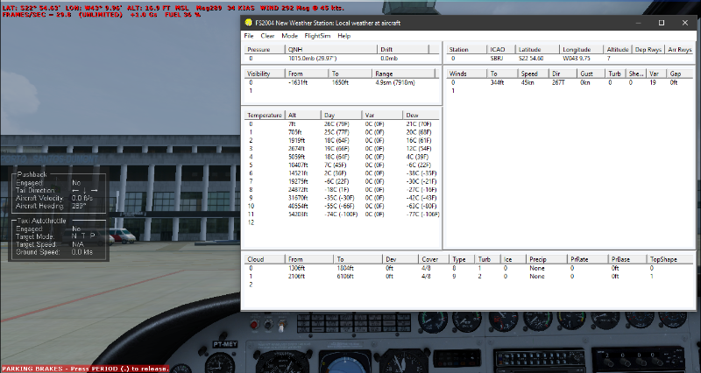Minimize the Weather Station window
This screenshot has width=701, height=373.
[639, 23]
